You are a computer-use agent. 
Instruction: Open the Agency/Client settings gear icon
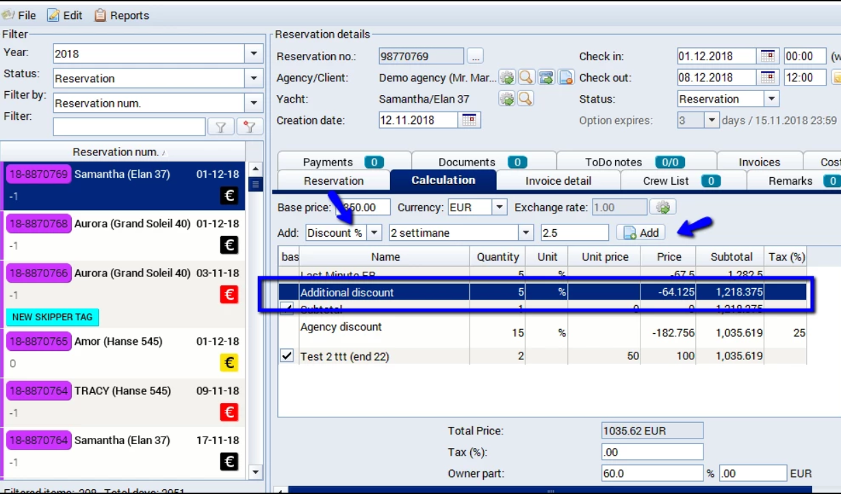pyautogui.click(x=507, y=77)
